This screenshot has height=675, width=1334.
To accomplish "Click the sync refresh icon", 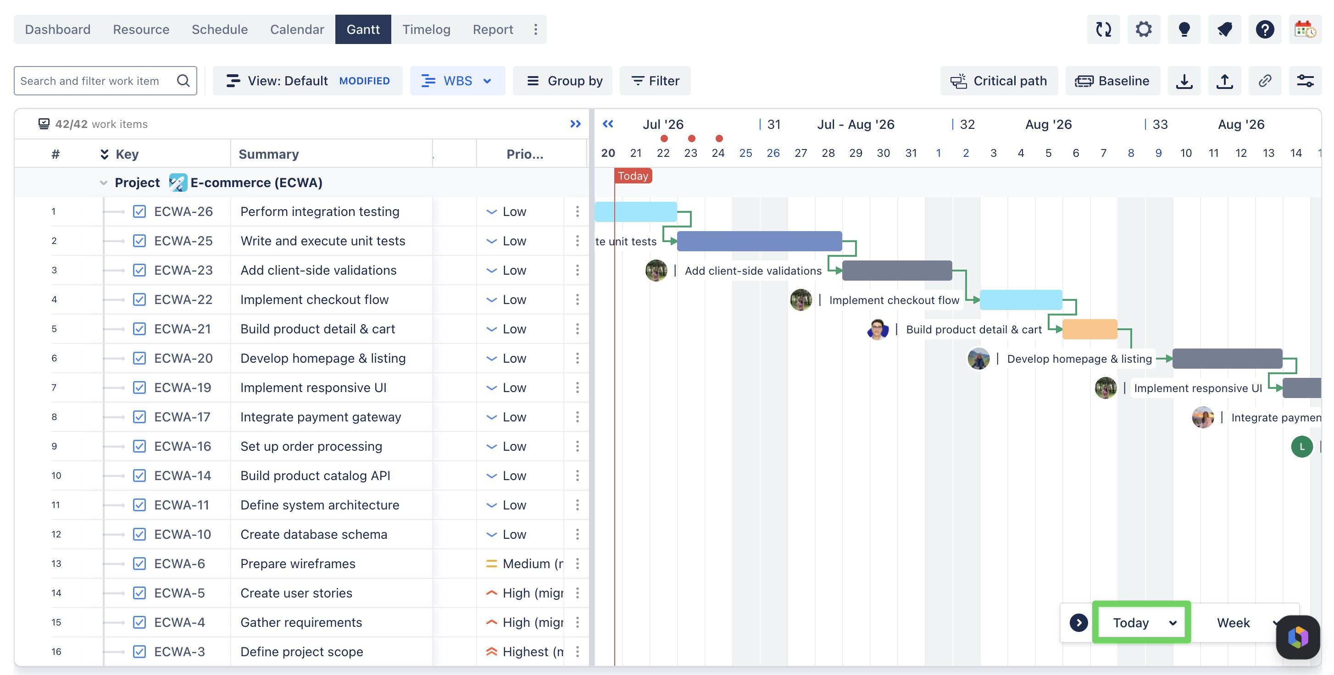I will (x=1104, y=29).
